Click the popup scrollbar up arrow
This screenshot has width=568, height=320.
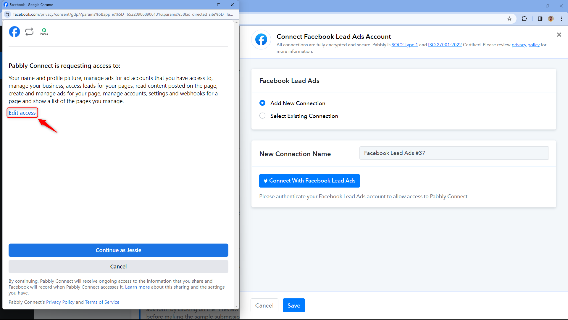pyautogui.click(x=236, y=22)
